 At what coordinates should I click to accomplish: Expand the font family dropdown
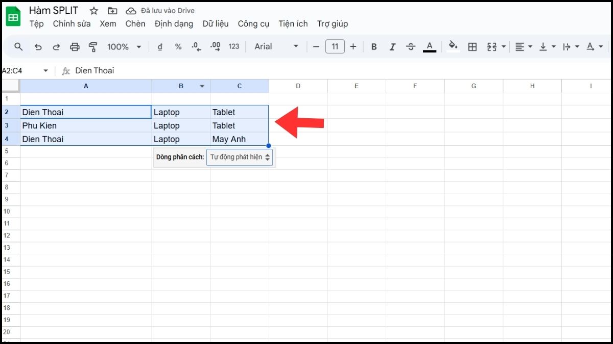[296, 46]
